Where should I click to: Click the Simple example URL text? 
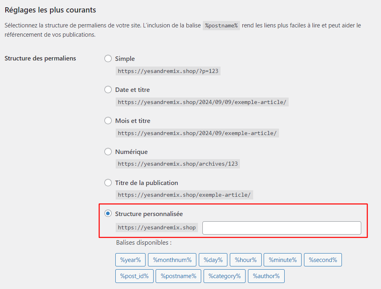[168, 71]
